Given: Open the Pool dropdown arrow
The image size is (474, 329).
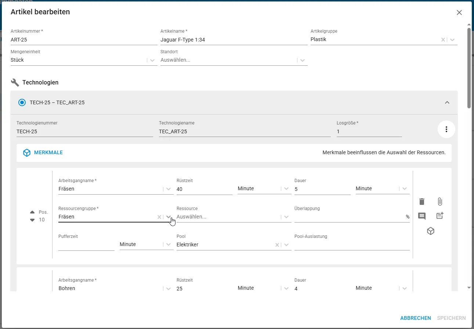Looking at the screenshot, I should click(x=286, y=245).
